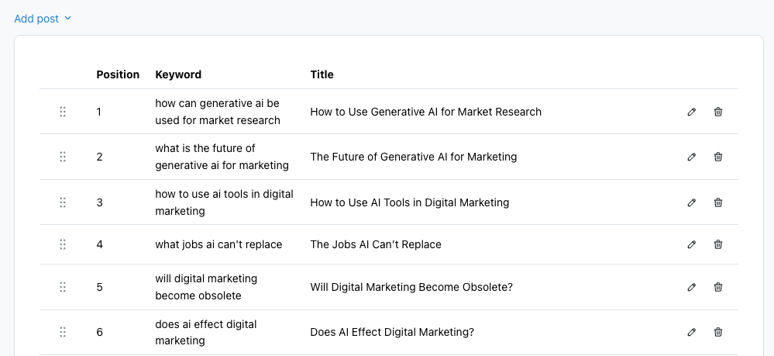Click trash icon for Future of Generative AI row
Viewport: 774px width, 356px height.
[x=718, y=157]
